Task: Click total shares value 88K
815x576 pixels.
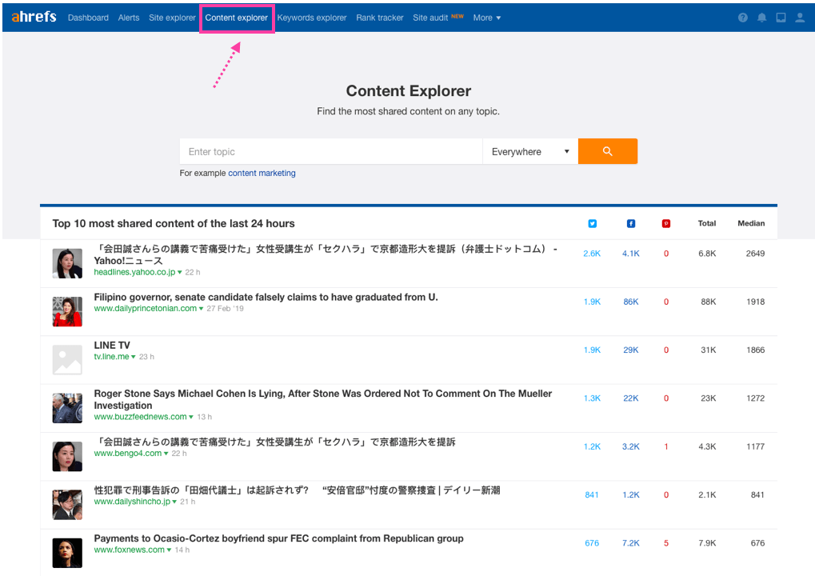Action: click(x=709, y=302)
